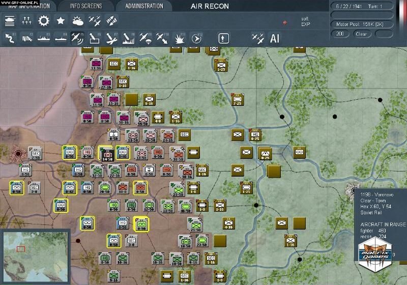Toggle the airfields overlay in top icon row
This screenshot has width=407, height=285.
coord(95,21)
